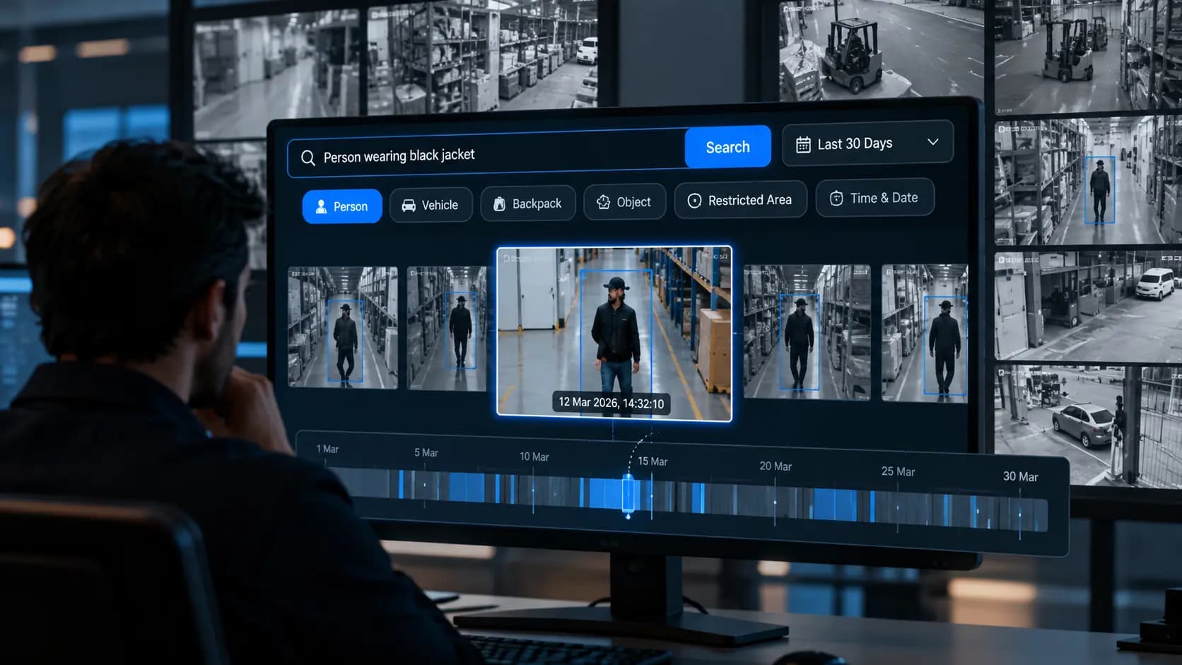Image resolution: width=1182 pixels, height=665 pixels.
Task: Click the 20 Mar timeline label
Action: coord(776,466)
